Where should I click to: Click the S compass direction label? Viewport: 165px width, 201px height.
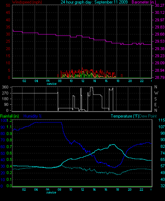(x=155, y=99)
